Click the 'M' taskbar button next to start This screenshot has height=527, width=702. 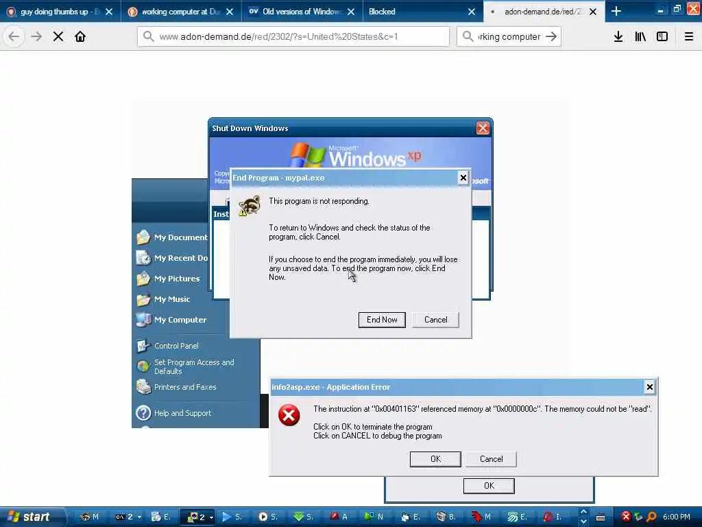(x=89, y=517)
